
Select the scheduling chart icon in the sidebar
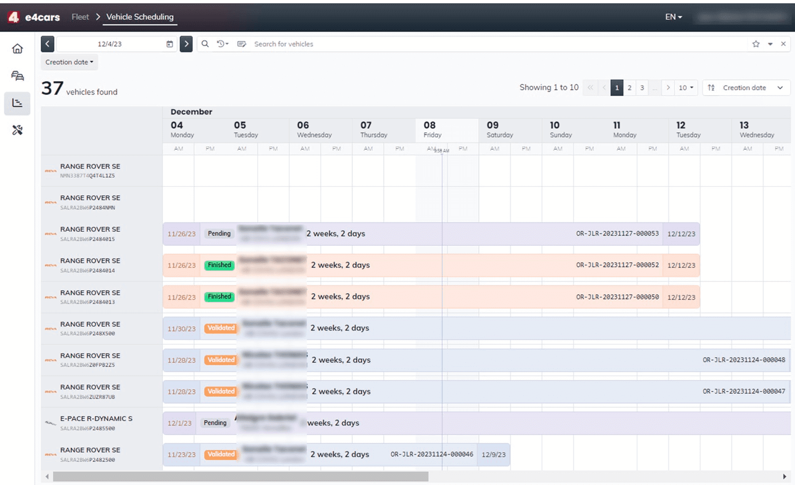[17, 103]
